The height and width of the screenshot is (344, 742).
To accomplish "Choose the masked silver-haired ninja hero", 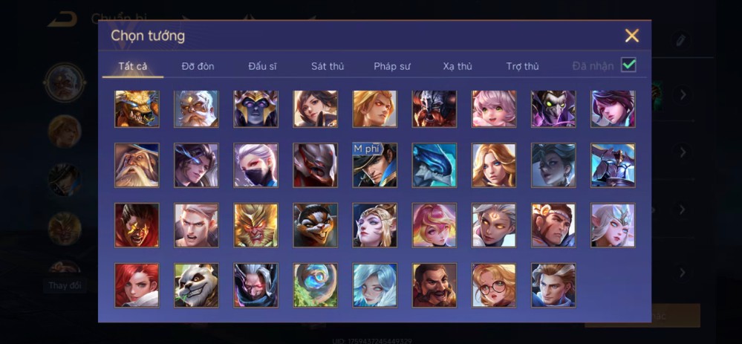I will tap(256, 165).
